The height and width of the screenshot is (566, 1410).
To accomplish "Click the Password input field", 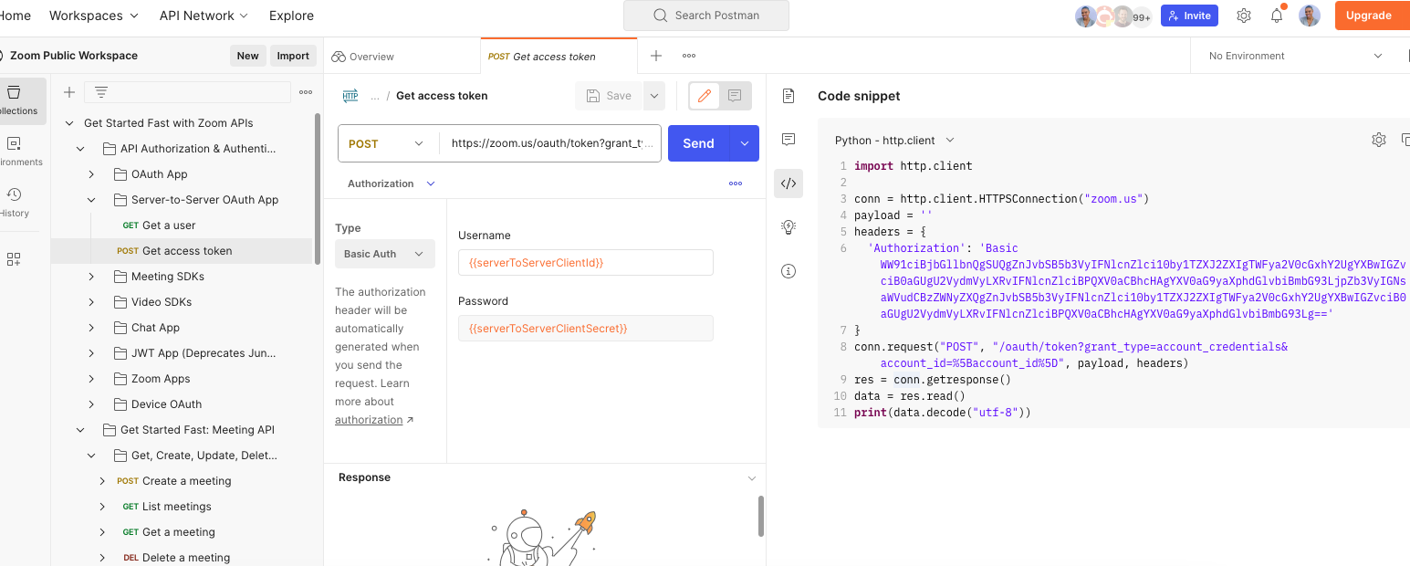I will tap(586, 329).
